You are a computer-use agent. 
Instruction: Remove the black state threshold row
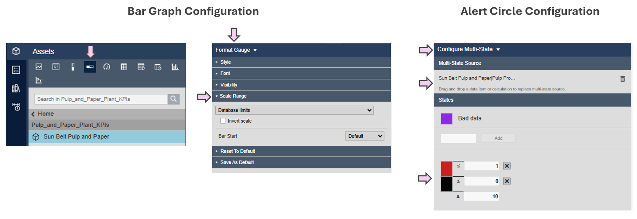pyautogui.click(x=507, y=181)
